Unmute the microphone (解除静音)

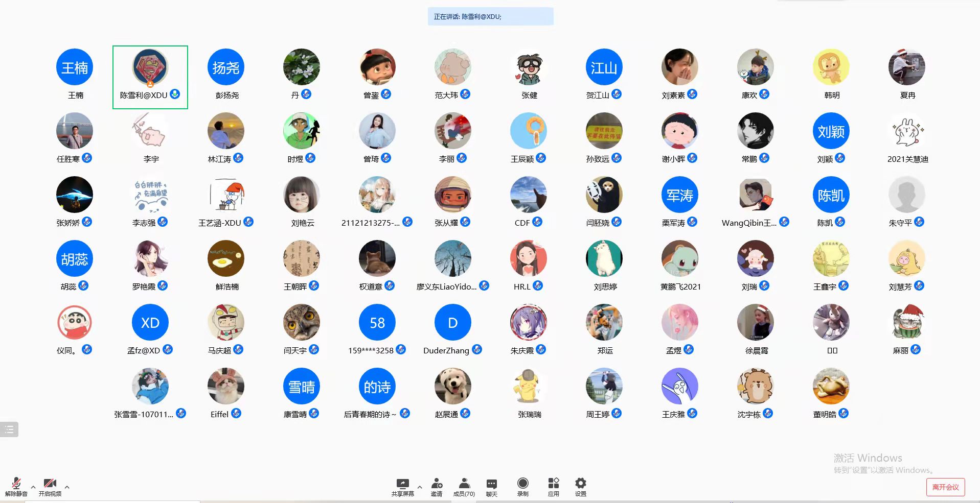(x=16, y=486)
